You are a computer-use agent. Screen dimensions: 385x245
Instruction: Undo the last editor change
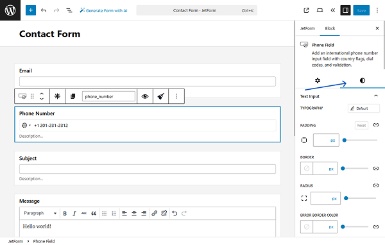click(44, 10)
